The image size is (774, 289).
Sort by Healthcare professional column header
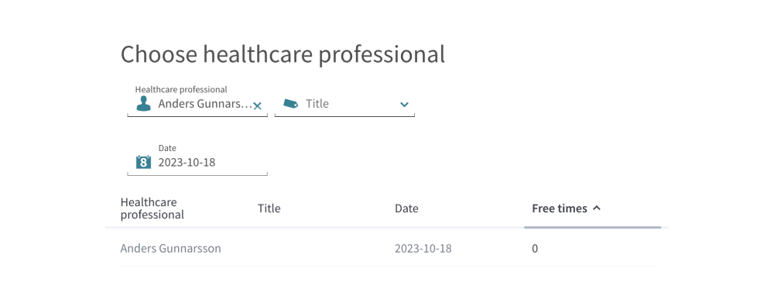[152, 208]
